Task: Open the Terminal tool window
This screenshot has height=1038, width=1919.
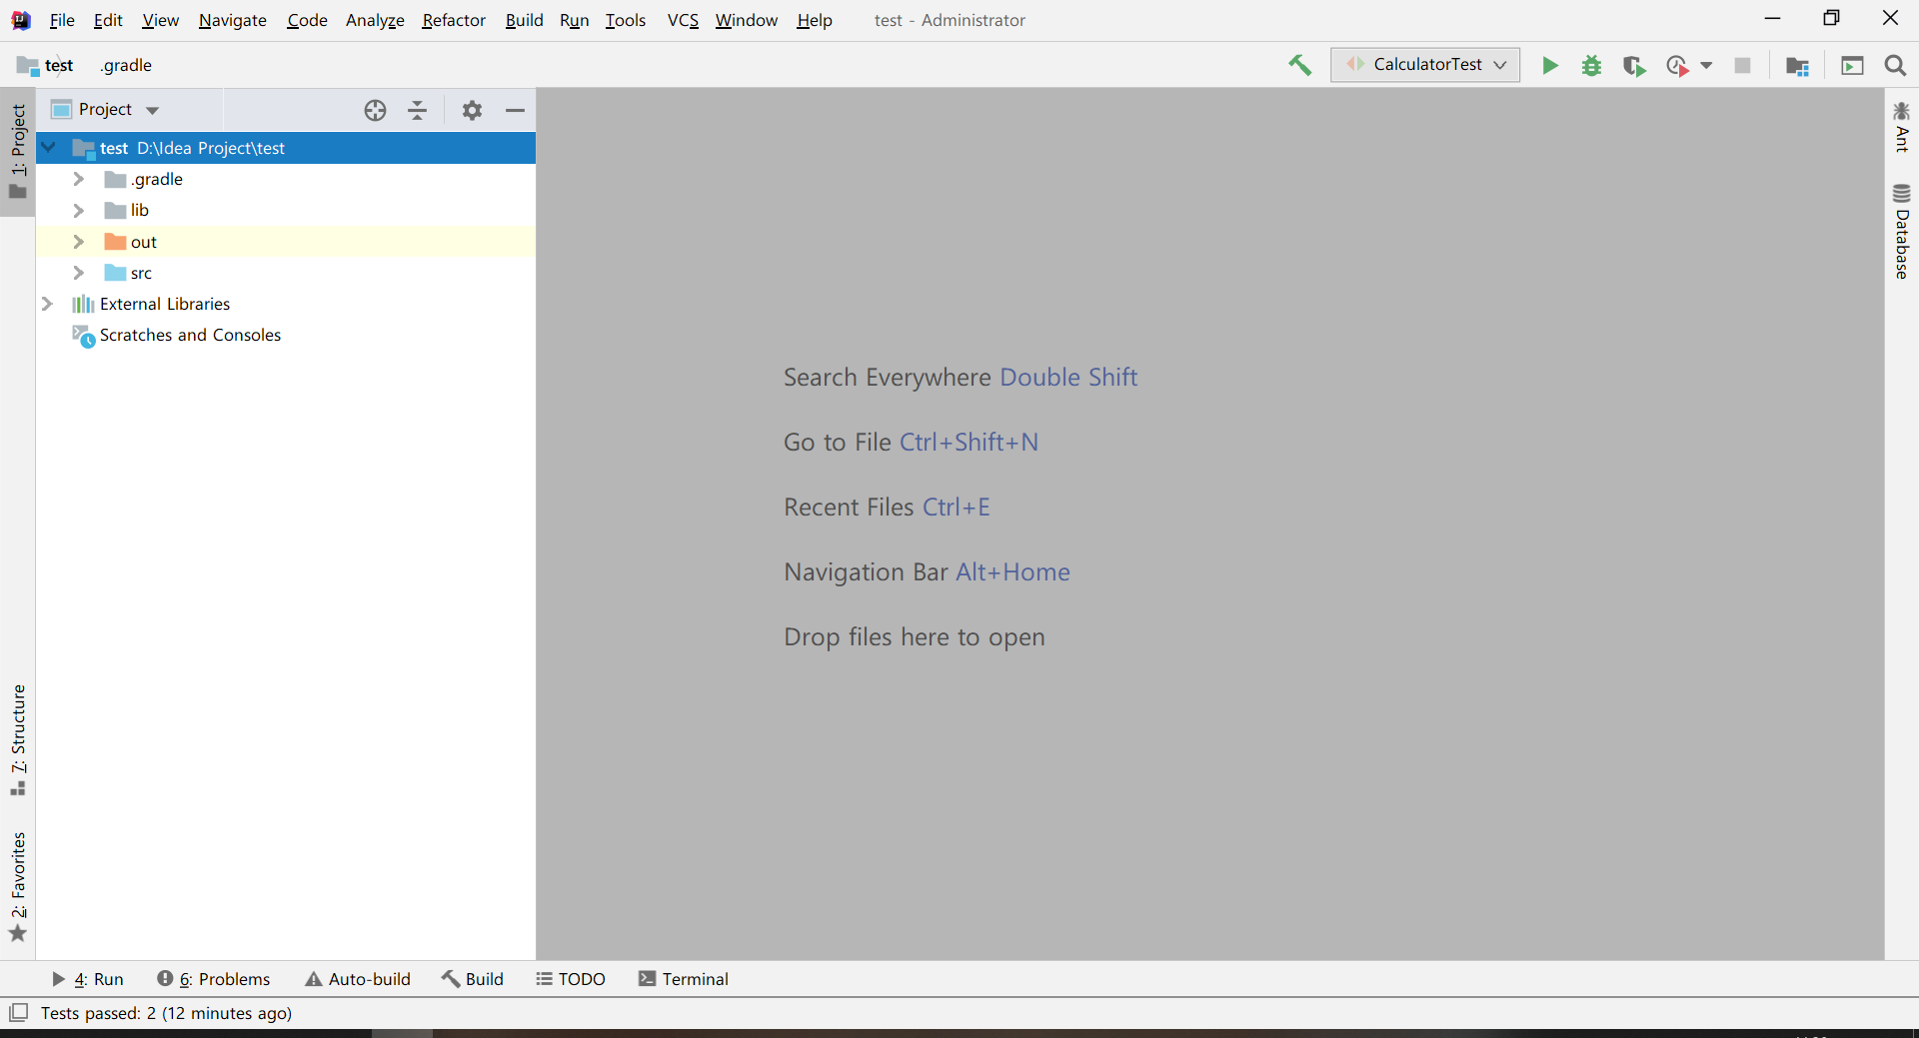Action: [x=684, y=979]
